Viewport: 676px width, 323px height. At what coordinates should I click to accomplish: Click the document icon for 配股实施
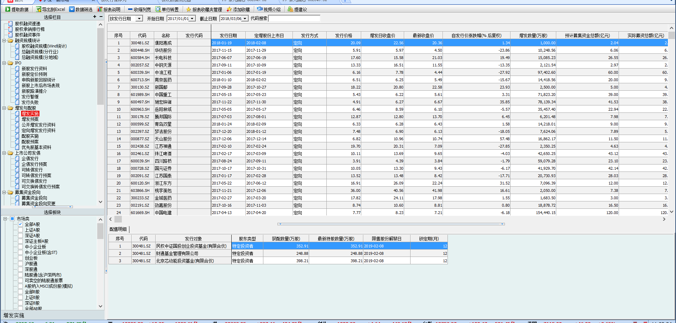pos(17,136)
